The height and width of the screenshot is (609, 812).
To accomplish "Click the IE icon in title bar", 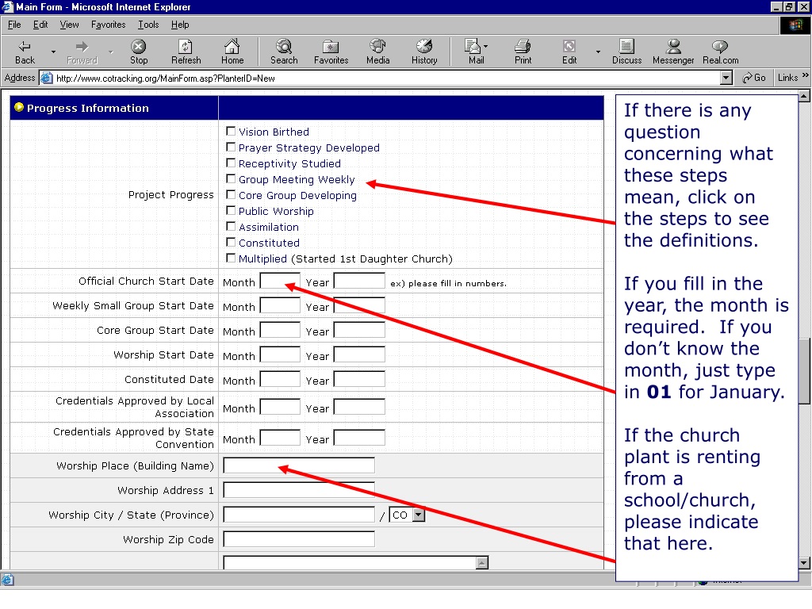I will [7, 6].
